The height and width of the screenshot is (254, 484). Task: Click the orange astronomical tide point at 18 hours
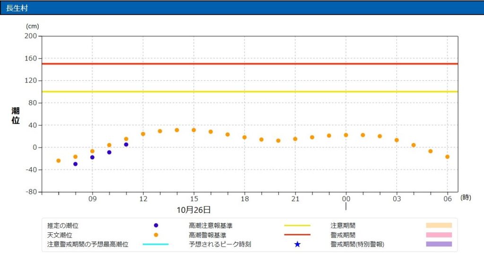click(x=244, y=137)
